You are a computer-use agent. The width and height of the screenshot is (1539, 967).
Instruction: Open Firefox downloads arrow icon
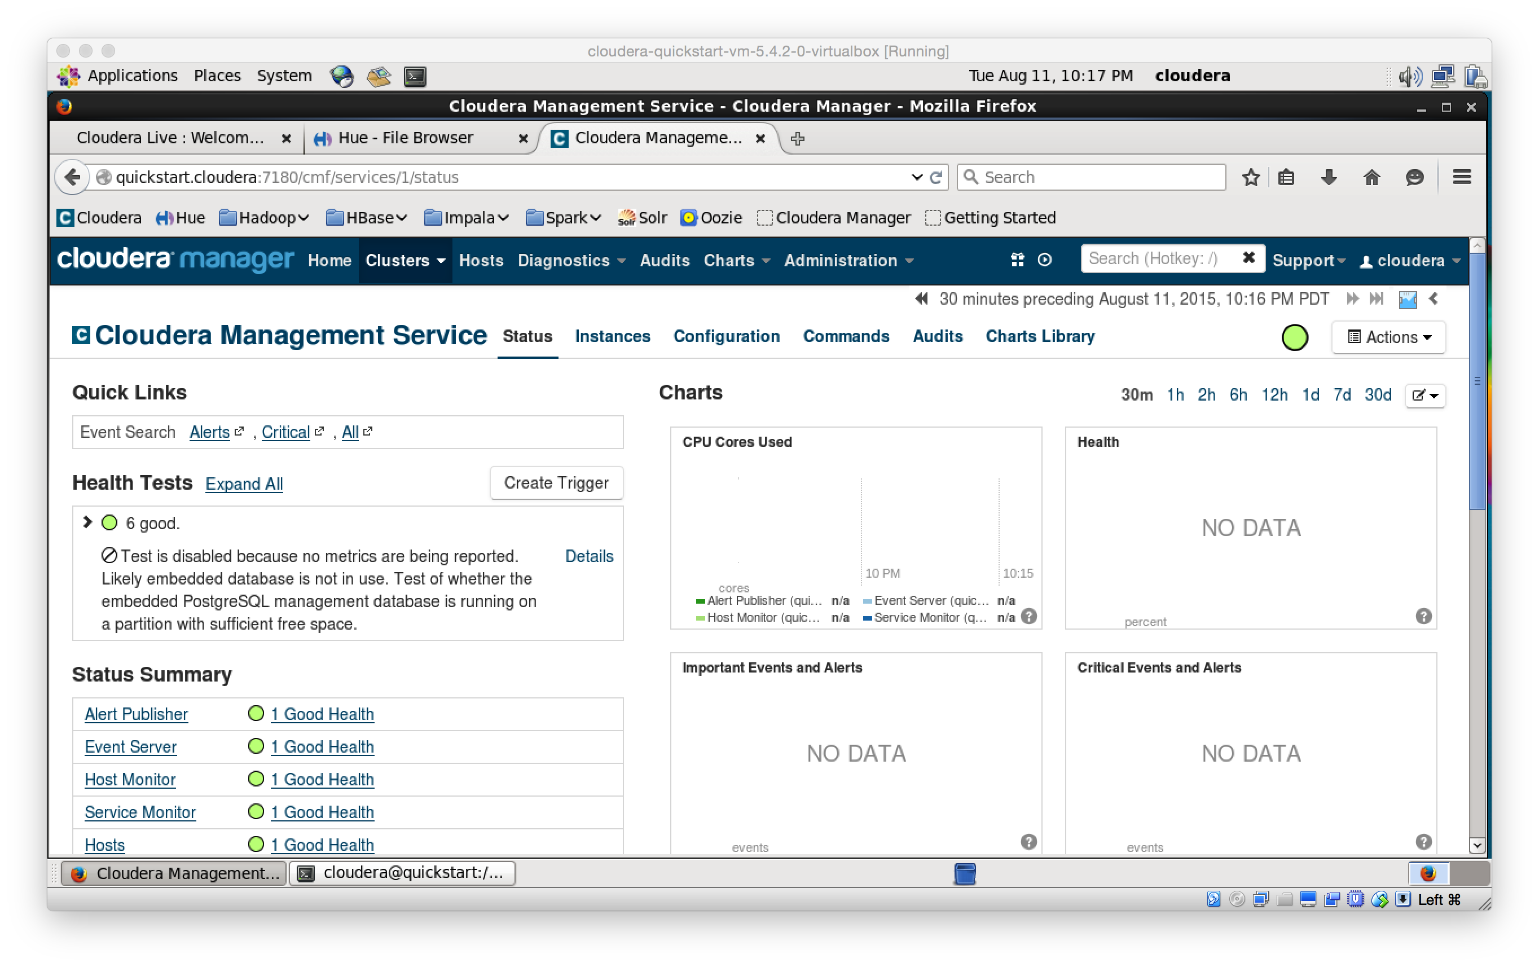pyautogui.click(x=1329, y=177)
